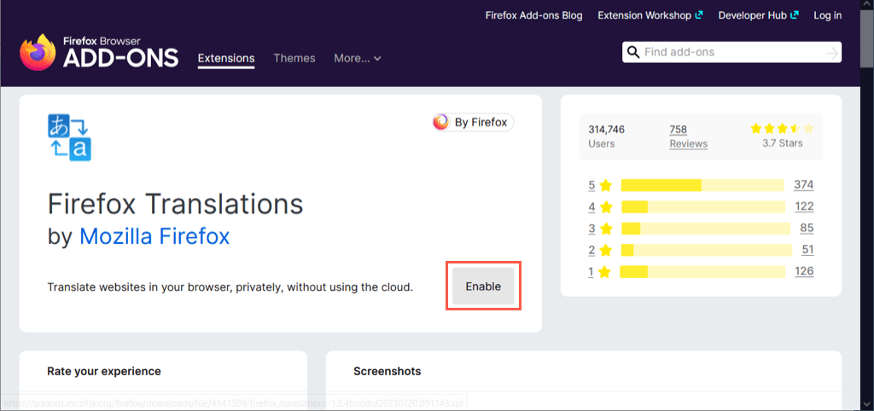The image size is (874, 411).
Task: Focus the Find add-ons search field
Action: click(x=730, y=52)
